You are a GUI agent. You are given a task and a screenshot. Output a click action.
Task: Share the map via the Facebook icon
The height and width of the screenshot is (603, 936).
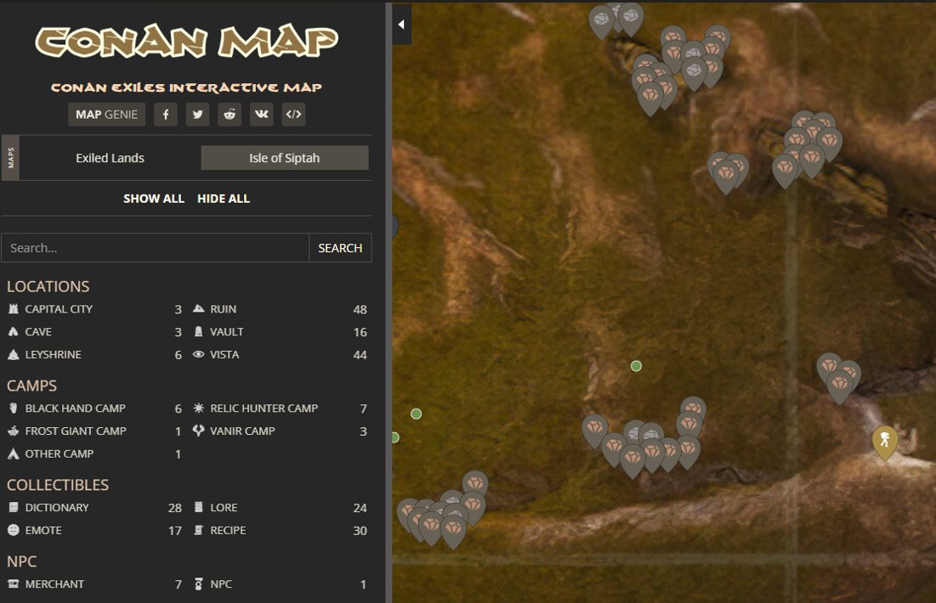pyautogui.click(x=165, y=114)
